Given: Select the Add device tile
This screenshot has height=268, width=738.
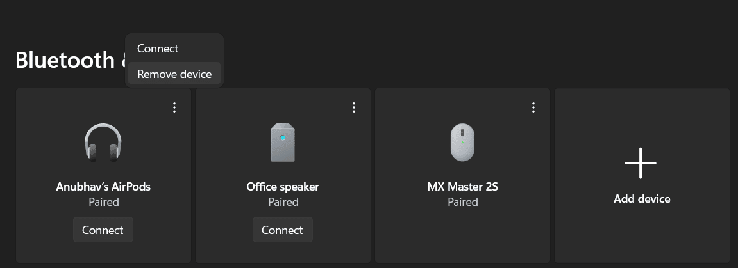Looking at the screenshot, I should (642, 175).
